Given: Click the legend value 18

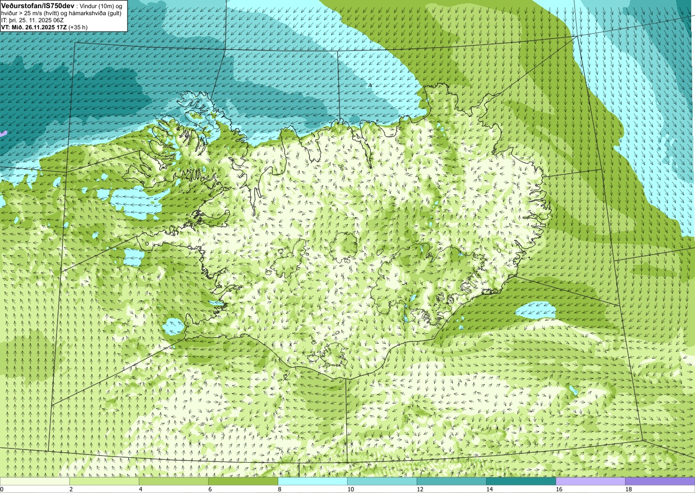Looking at the screenshot, I should click(x=629, y=489).
